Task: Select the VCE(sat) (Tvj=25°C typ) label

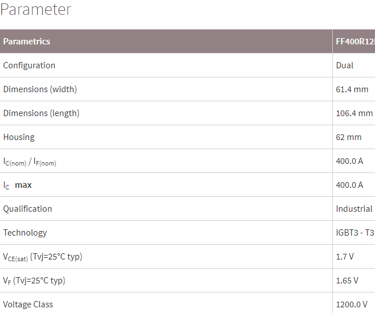Action: [x=43, y=257]
